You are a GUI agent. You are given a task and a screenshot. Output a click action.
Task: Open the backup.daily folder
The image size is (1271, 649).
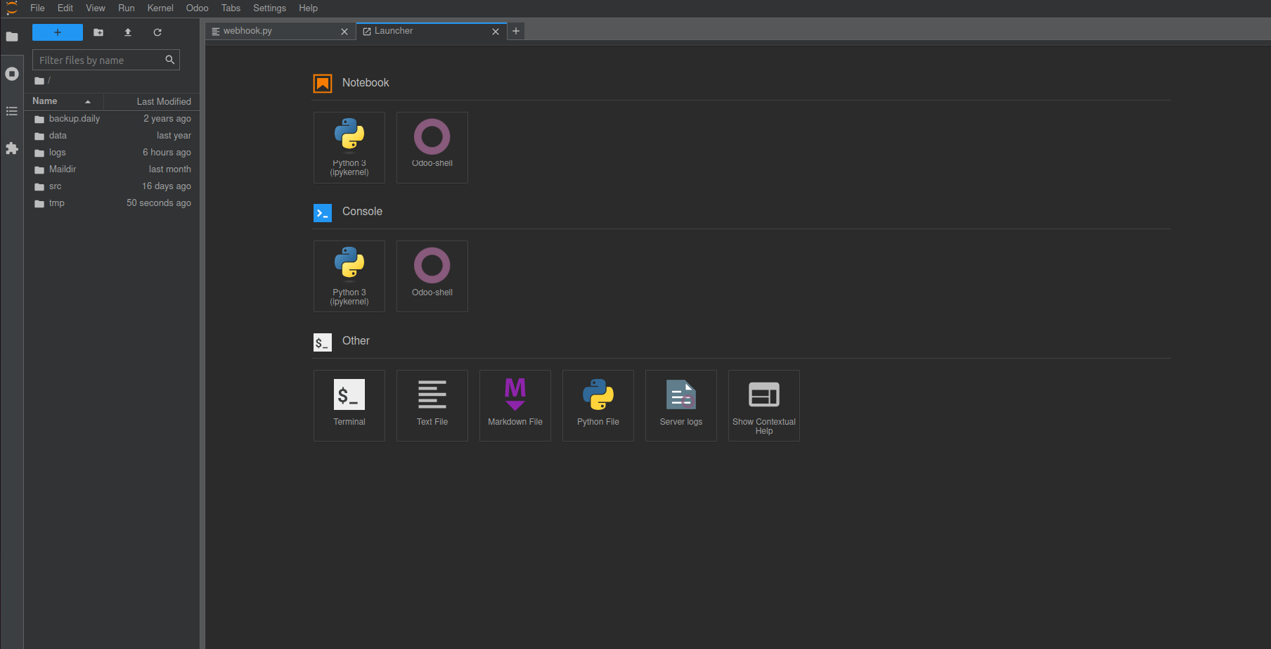(x=75, y=119)
